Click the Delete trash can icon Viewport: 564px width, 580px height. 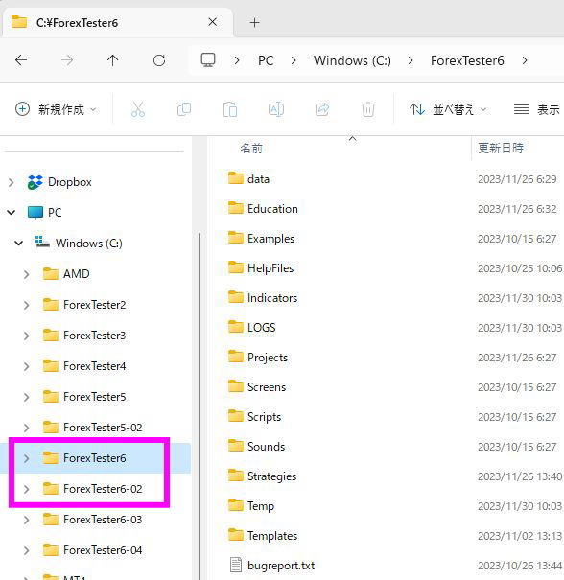[x=368, y=109]
